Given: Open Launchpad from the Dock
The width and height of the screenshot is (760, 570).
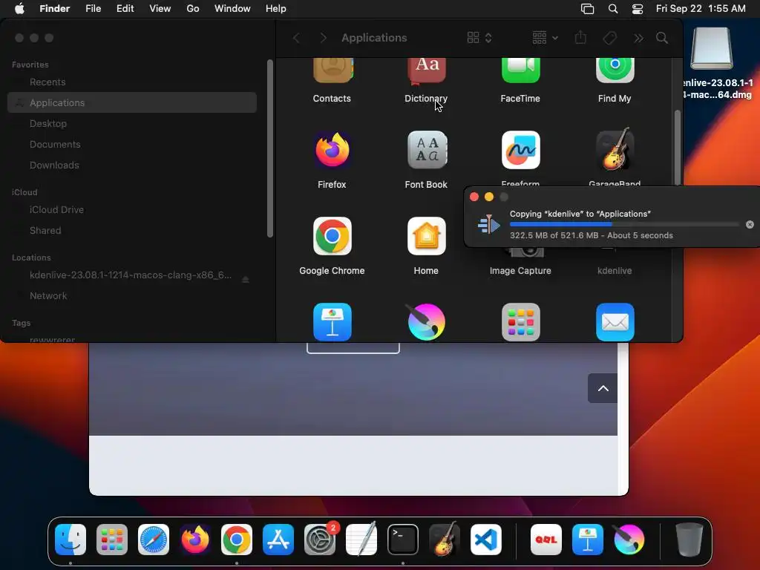Looking at the screenshot, I should [112, 540].
